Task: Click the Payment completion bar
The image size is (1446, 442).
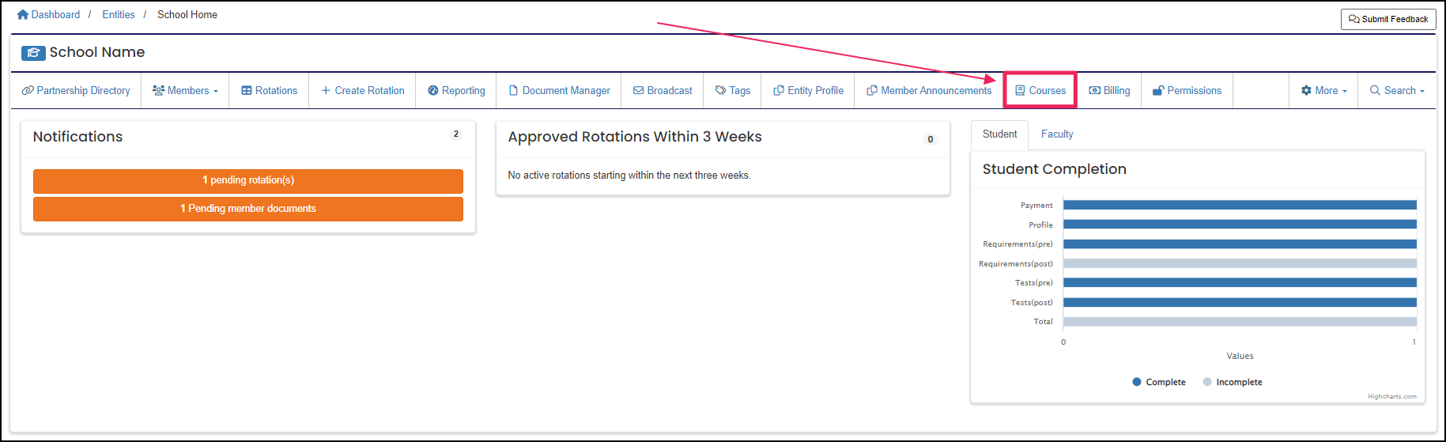Action: 1240,205
